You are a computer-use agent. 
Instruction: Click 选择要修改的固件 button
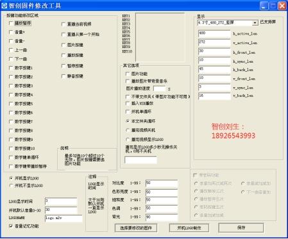tap(136, 228)
